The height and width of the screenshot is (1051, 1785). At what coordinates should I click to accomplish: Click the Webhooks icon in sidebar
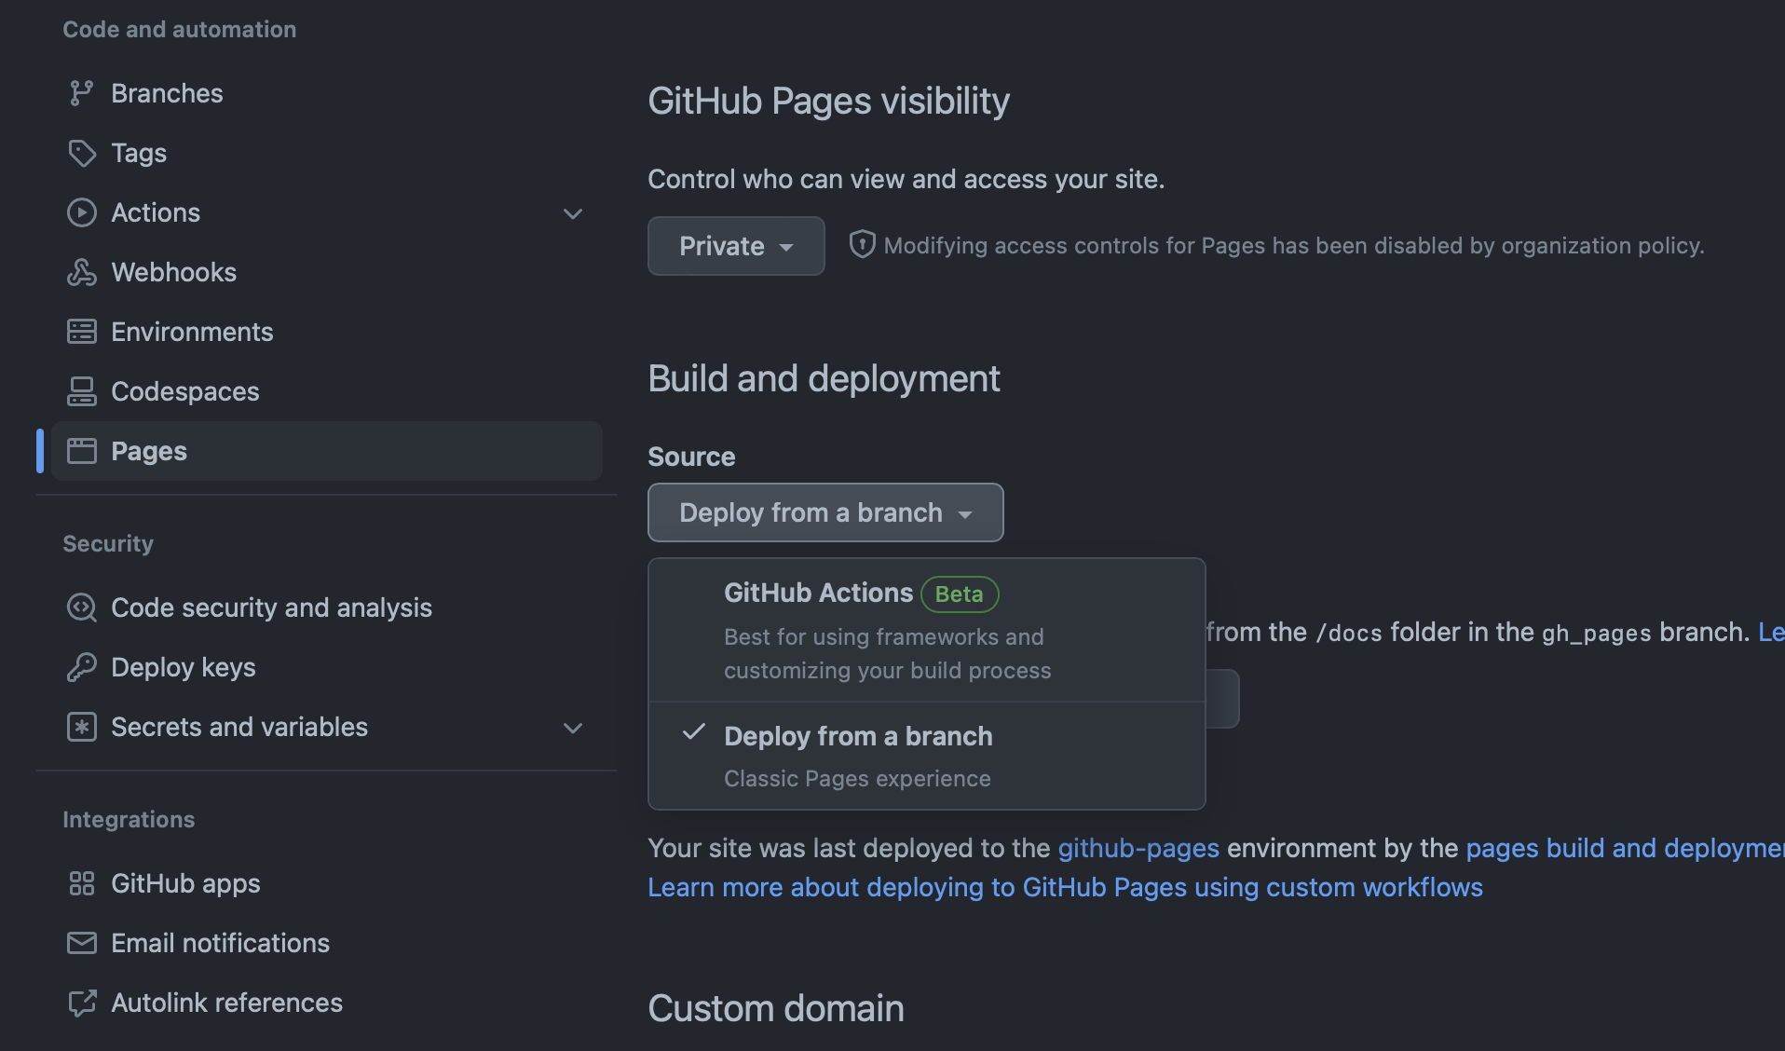pos(81,272)
